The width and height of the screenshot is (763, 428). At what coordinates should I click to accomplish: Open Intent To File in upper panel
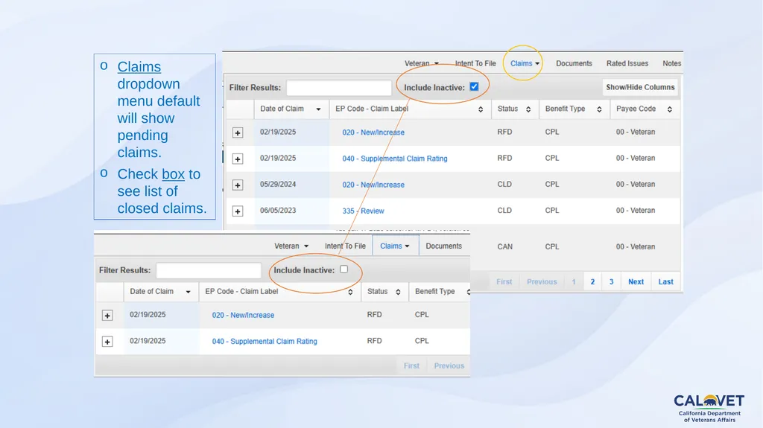click(475, 63)
